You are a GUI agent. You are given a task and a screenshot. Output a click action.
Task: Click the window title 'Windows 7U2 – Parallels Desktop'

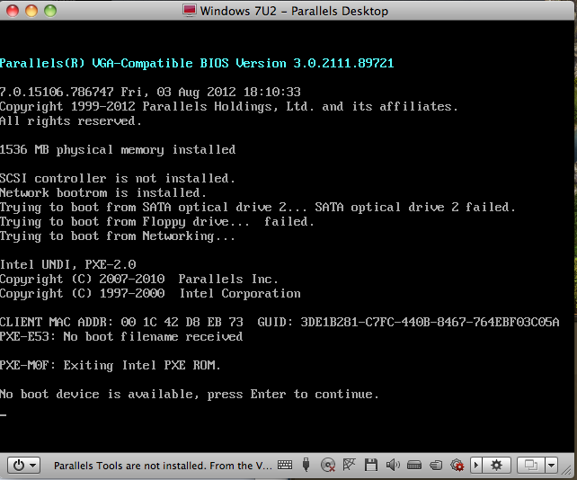pos(294,11)
